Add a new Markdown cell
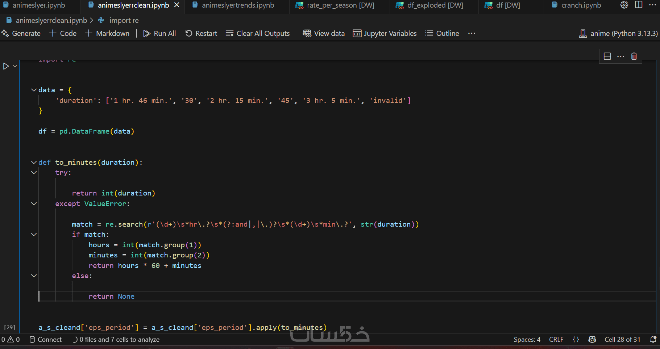Screen dimensions: 660x349 click(x=107, y=33)
